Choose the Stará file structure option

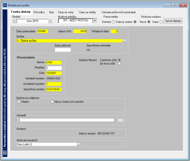pyautogui.click(x=161, y=22)
